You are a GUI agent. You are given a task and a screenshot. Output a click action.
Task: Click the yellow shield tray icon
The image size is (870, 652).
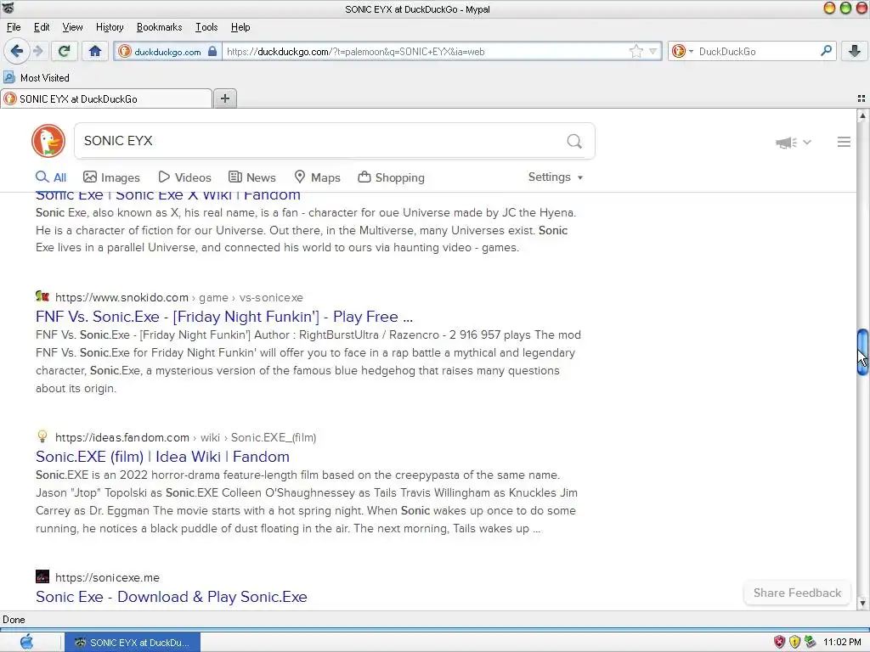tap(794, 642)
